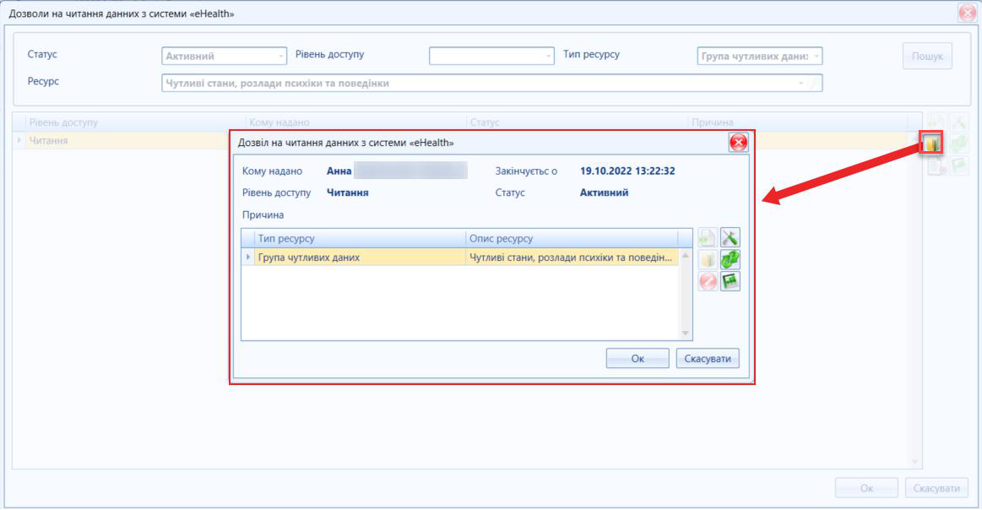Image resolution: width=982 pixels, height=510 pixels.
Task: Click the 'Ресурс' label in the filter panel
Action: click(x=43, y=81)
